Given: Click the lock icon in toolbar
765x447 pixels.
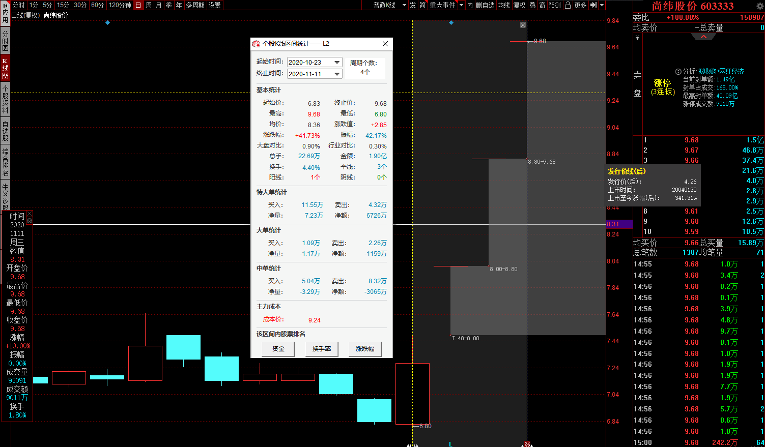Looking at the screenshot, I should (568, 5).
